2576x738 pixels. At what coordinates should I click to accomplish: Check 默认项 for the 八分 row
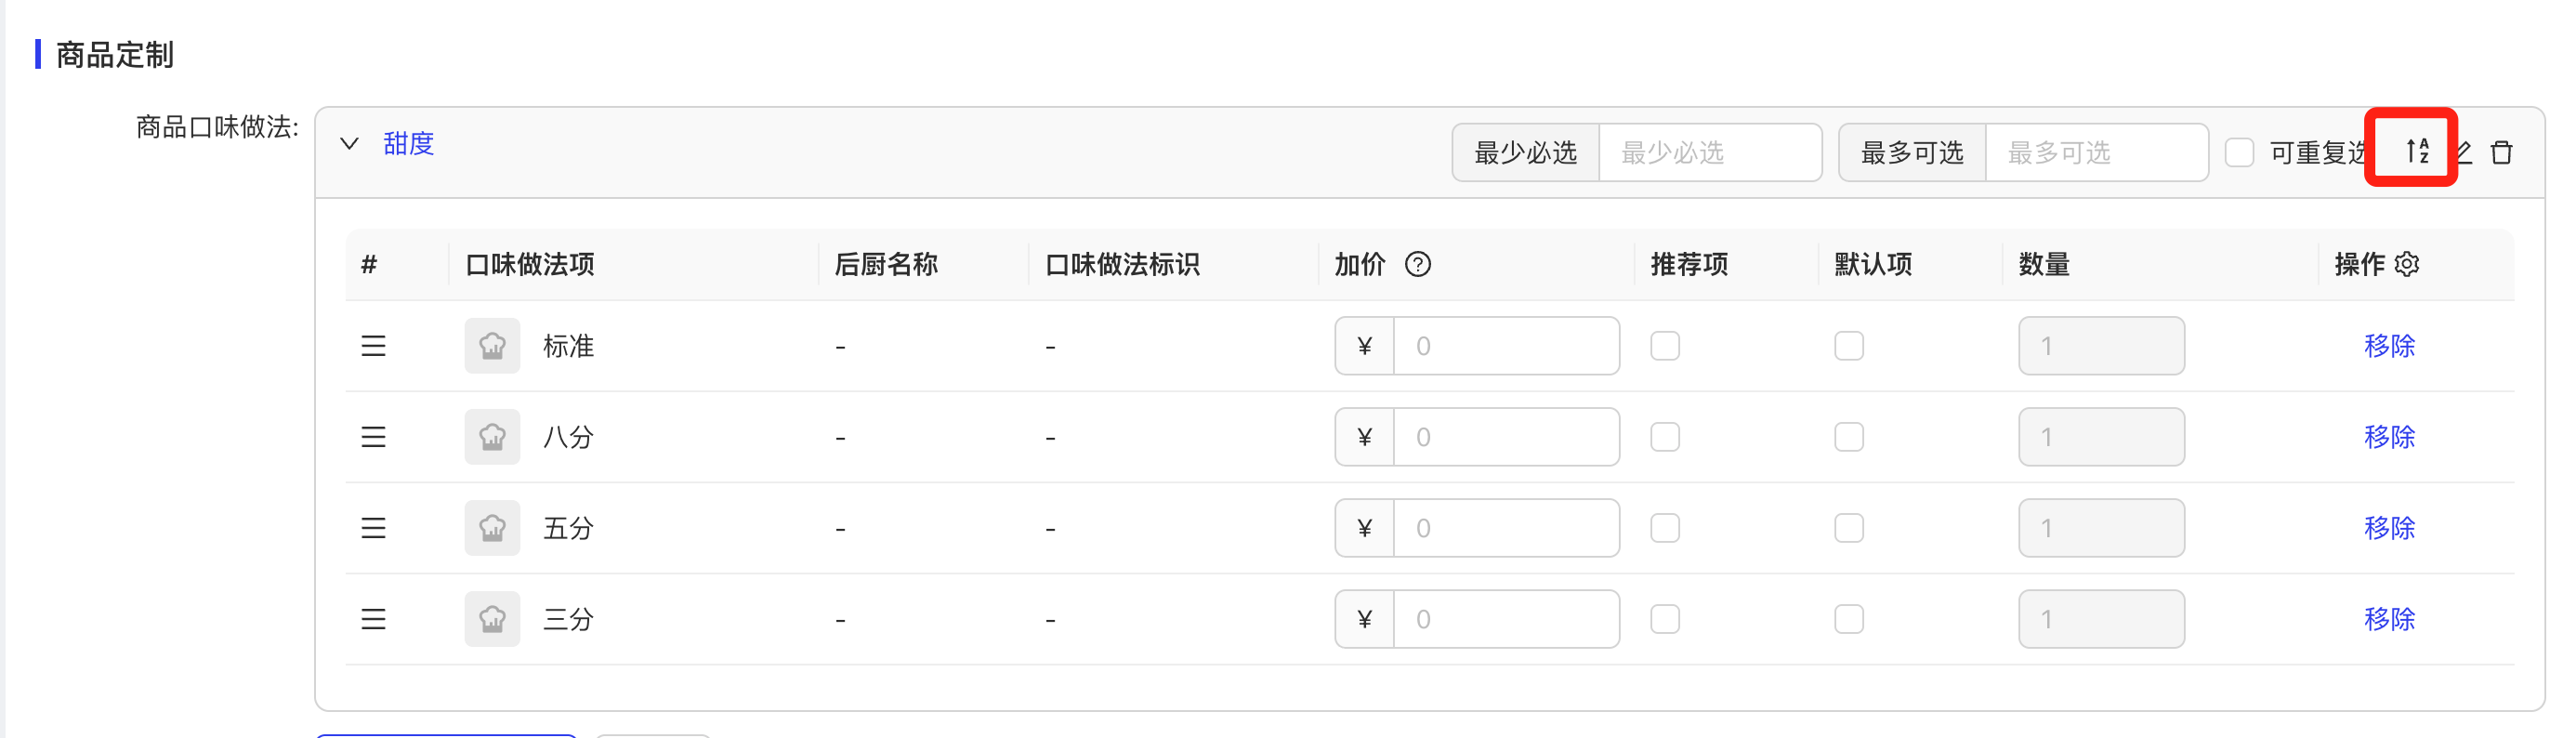(1848, 437)
